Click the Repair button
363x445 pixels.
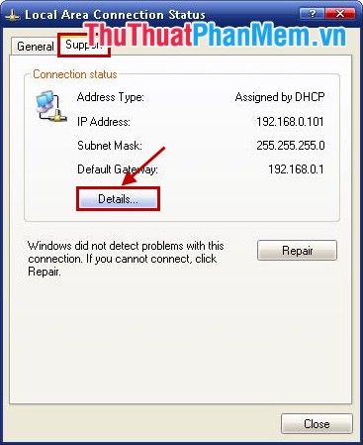coord(297,251)
